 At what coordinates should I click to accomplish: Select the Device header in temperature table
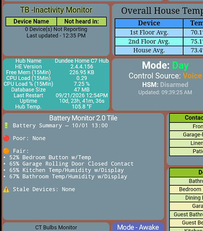point(149,23)
